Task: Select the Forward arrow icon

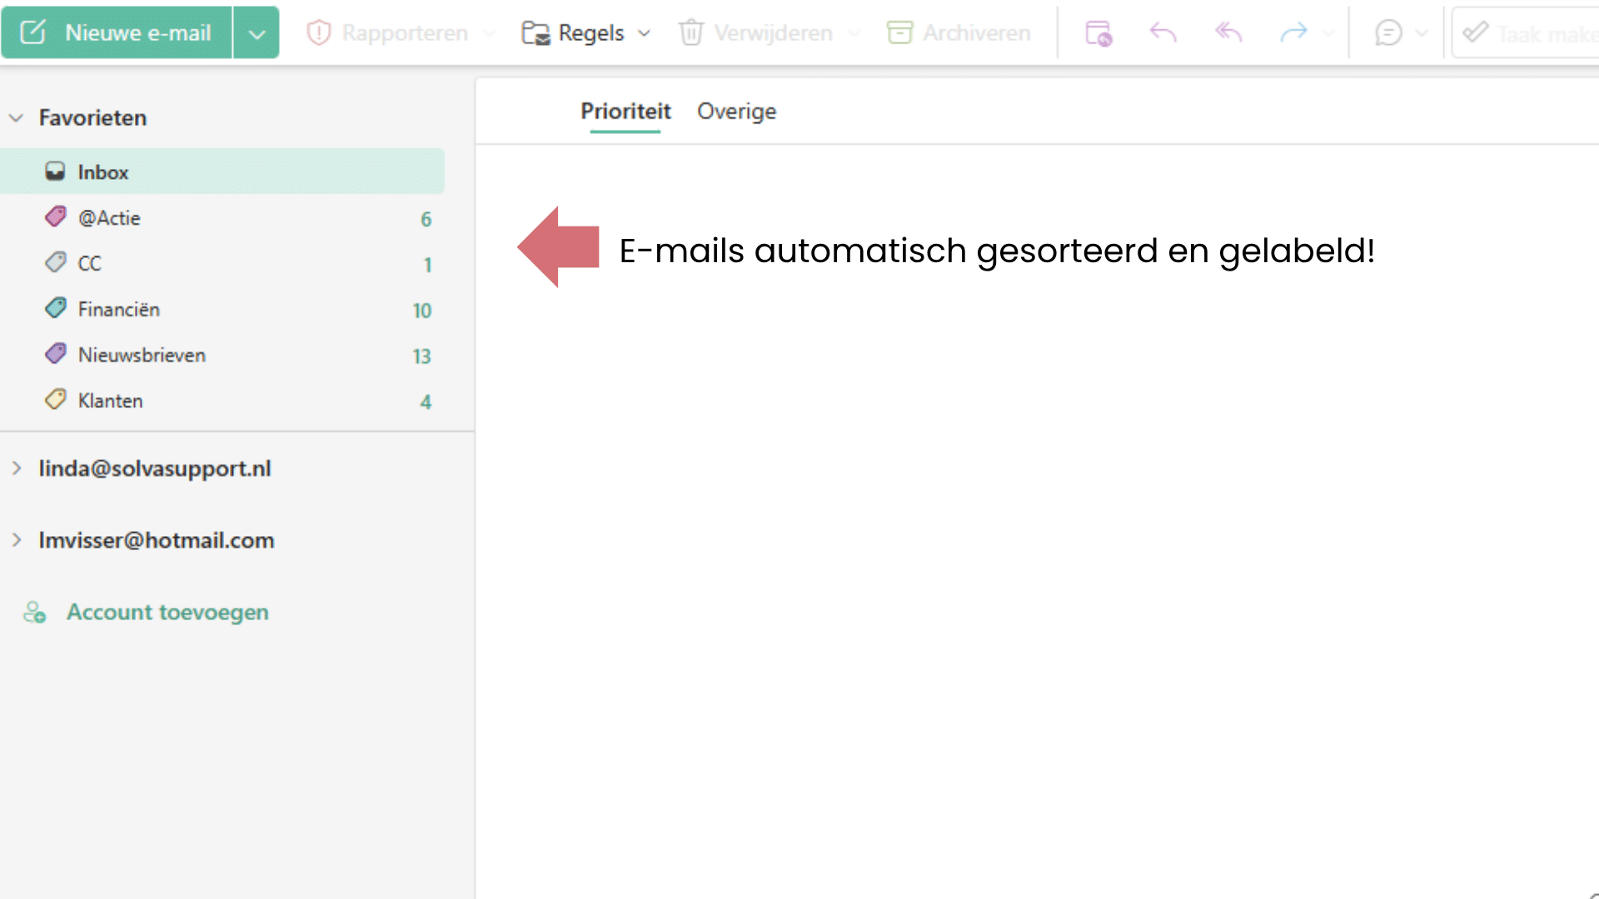Action: tap(1293, 32)
